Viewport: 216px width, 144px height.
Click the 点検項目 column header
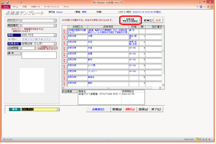(108, 27)
